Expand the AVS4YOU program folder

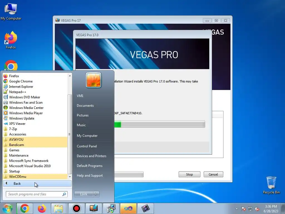(35, 139)
